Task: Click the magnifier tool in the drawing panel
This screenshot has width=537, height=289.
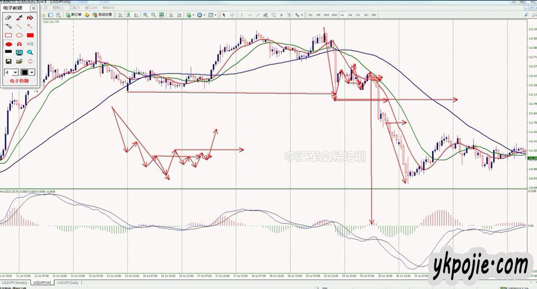Action: [30, 53]
